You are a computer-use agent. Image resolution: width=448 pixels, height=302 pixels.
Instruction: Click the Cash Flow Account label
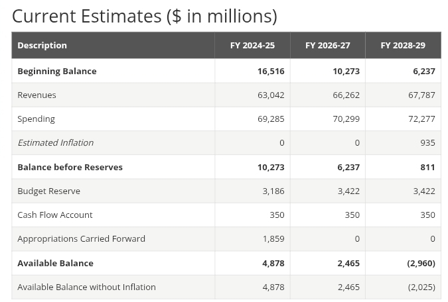pos(54,215)
